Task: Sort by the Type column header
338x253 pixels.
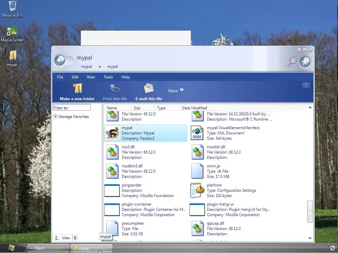Action: point(167,108)
